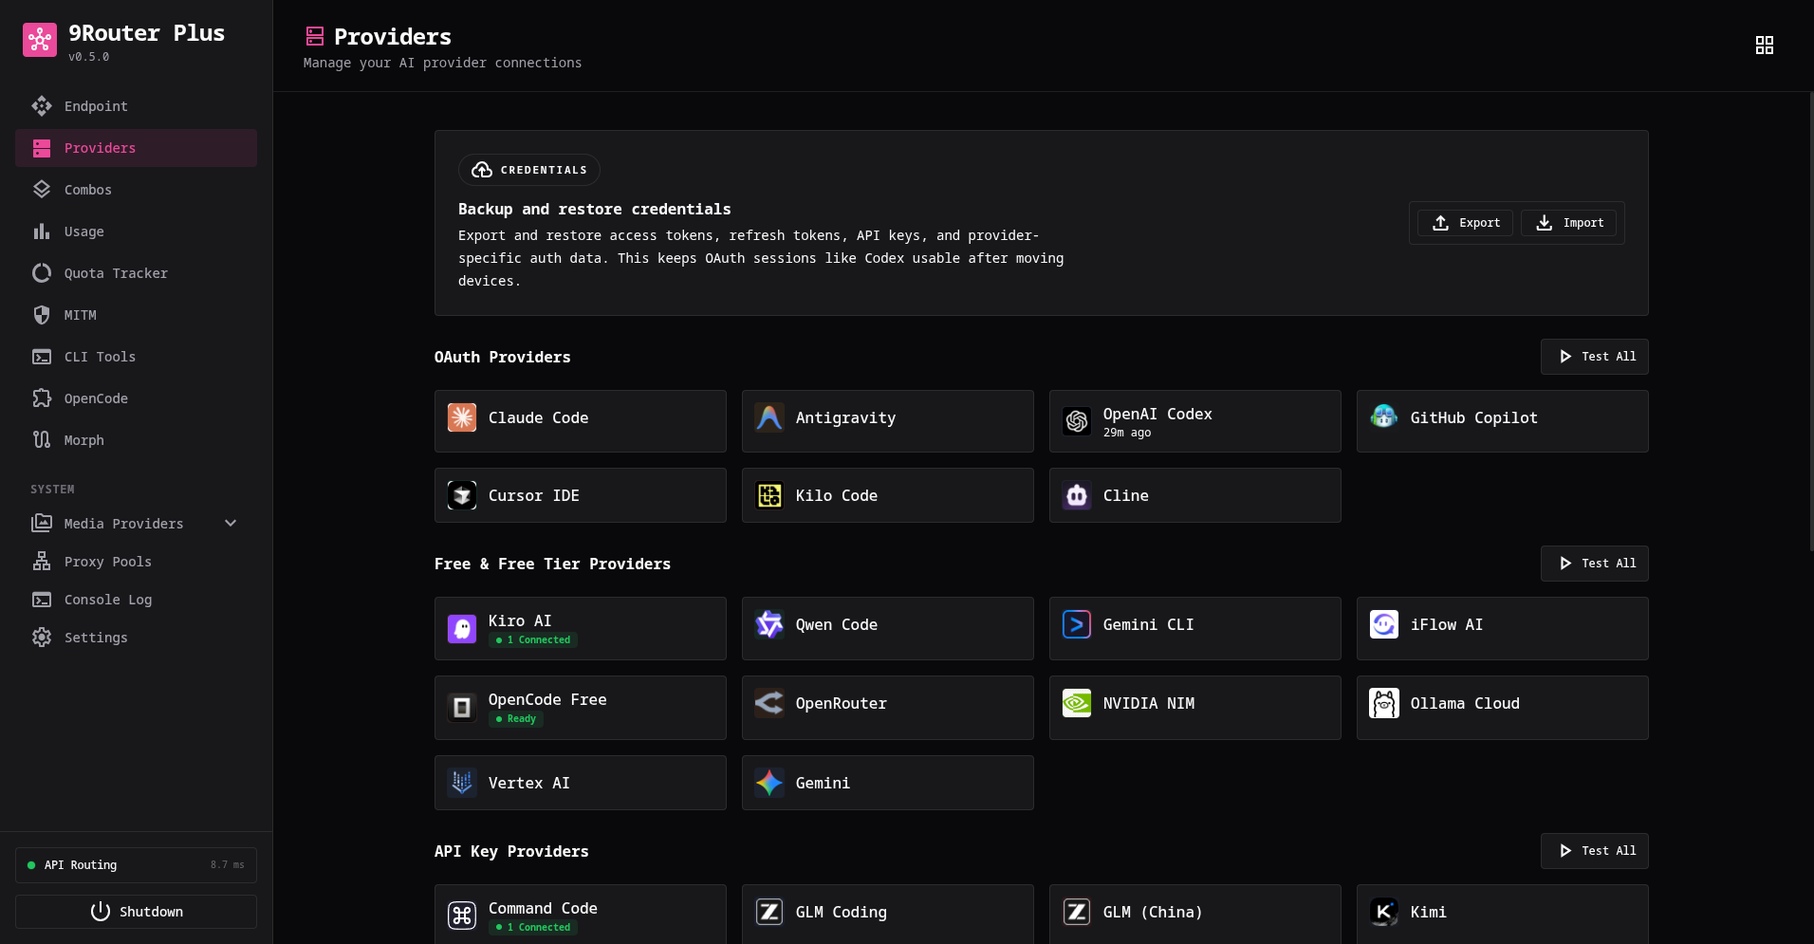
Task: Click the OpenRouter icon
Action: tap(769, 703)
